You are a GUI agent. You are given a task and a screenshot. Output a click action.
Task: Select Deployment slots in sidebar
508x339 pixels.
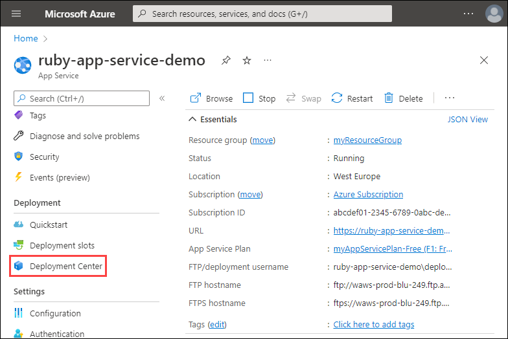[62, 245]
